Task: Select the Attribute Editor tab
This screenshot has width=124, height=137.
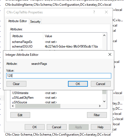Action: tap(17, 21)
